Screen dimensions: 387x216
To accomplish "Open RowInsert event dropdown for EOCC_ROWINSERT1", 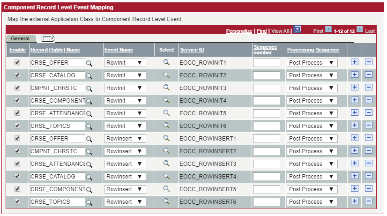I will click(125, 139).
